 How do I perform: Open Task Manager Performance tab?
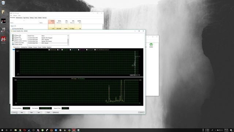pyautogui.click(x=19, y=18)
